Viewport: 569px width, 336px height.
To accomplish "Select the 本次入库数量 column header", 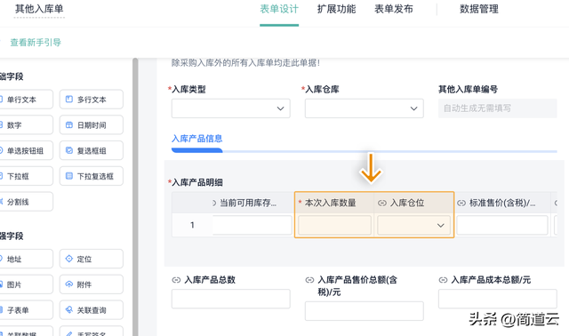I will point(334,203).
